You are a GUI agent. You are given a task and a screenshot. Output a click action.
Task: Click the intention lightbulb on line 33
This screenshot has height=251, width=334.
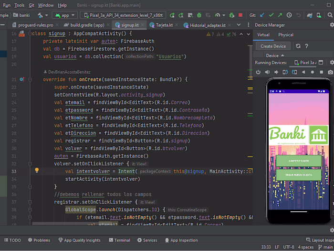point(37,171)
